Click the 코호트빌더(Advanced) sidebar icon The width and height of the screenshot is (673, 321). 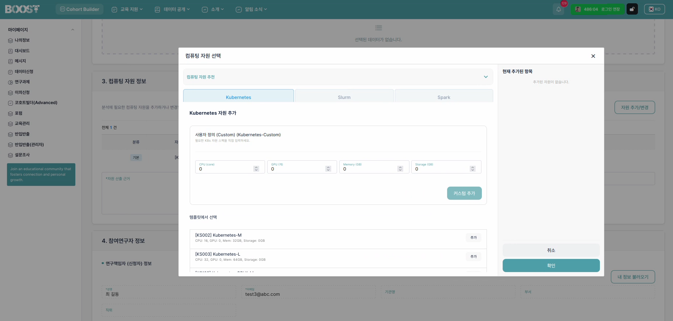coord(10,103)
